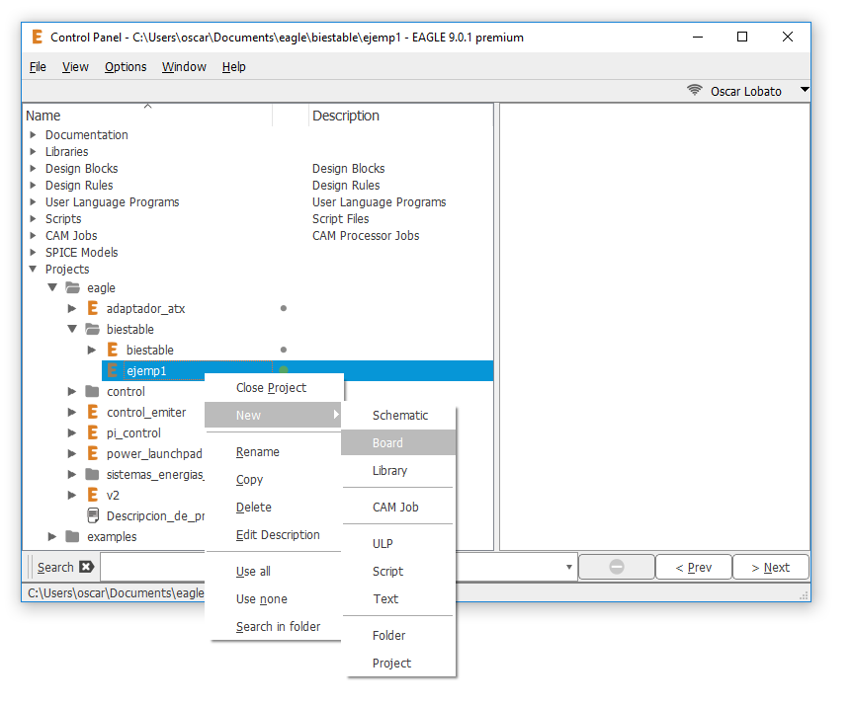This screenshot has width=852, height=705.
Task: Click the examples folder icon
Action: pyautogui.click(x=72, y=537)
